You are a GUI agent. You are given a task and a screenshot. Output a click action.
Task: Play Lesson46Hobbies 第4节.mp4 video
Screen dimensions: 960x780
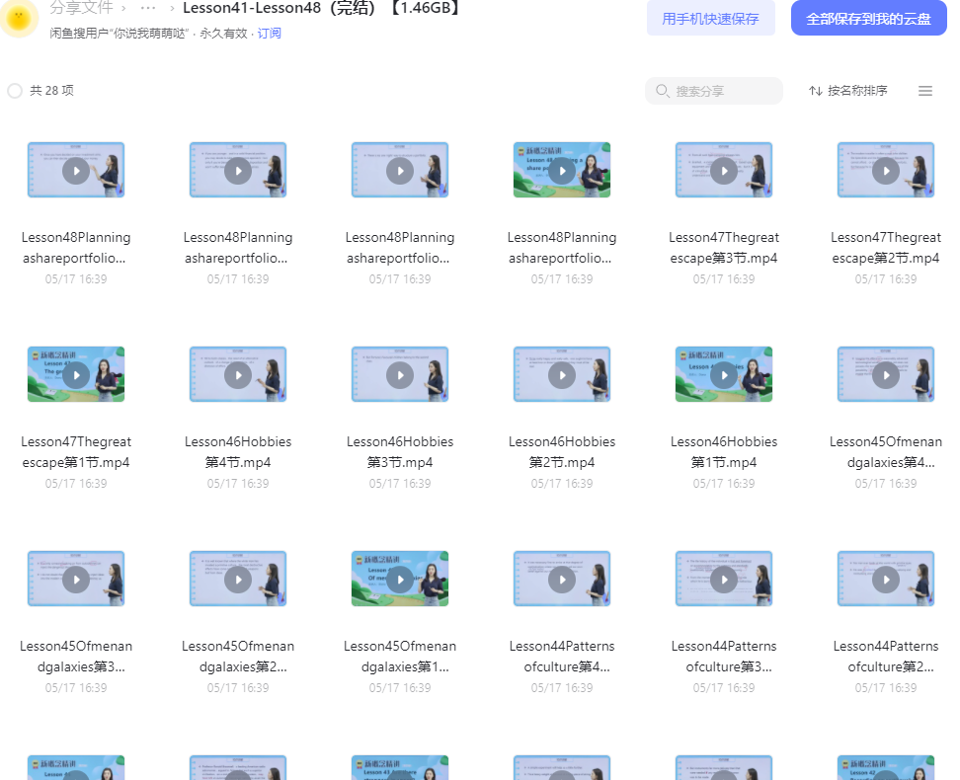click(238, 375)
